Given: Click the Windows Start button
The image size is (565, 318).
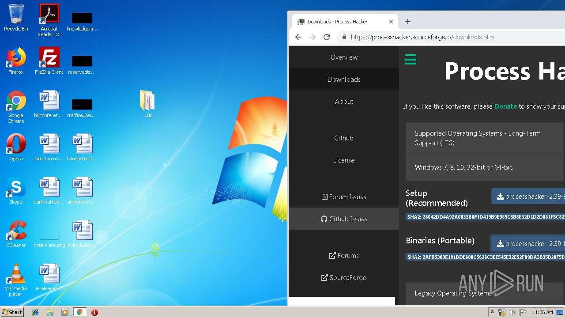Looking at the screenshot, I should 12,312.
